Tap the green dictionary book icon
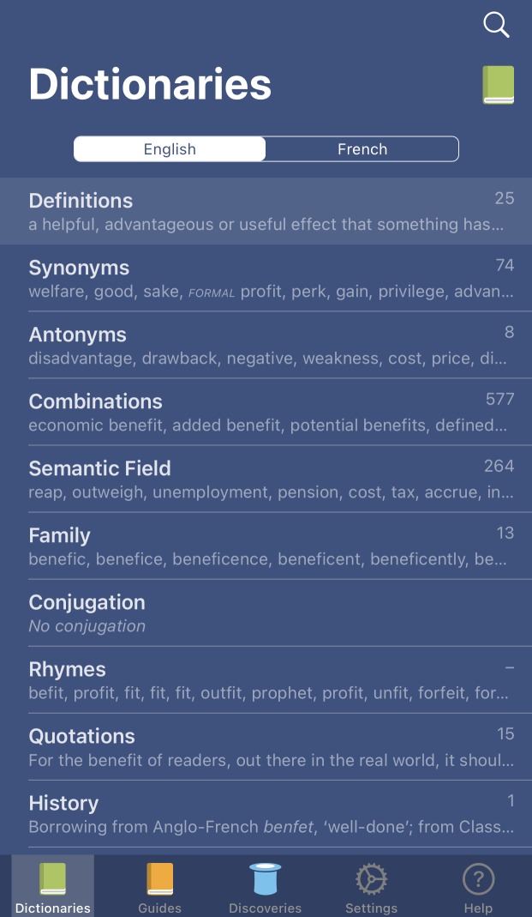 tap(499, 84)
